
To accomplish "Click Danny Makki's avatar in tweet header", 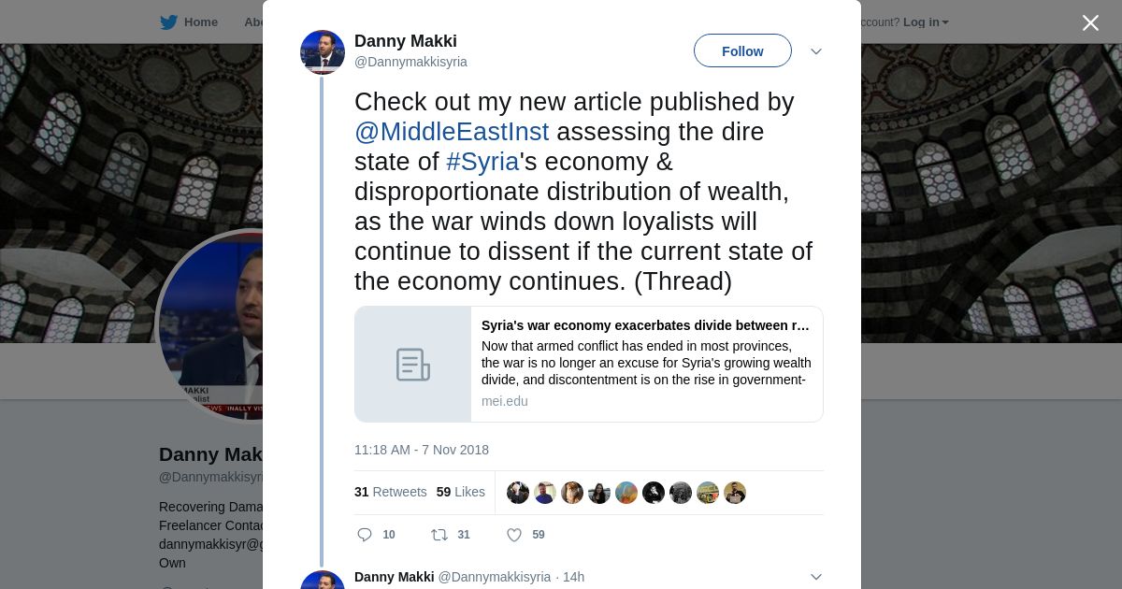I will coord(323,52).
